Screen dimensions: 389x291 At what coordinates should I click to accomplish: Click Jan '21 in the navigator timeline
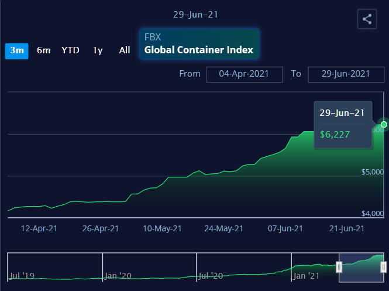[x=307, y=275]
